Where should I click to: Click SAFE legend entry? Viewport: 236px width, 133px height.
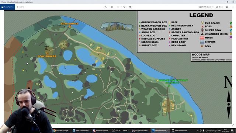pos(173,22)
